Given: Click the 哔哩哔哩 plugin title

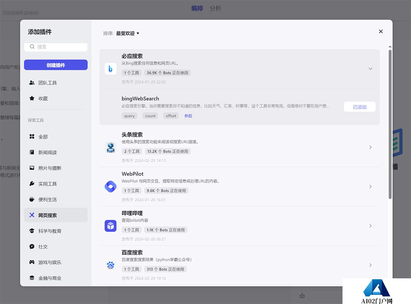Looking at the screenshot, I should [132, 213].
